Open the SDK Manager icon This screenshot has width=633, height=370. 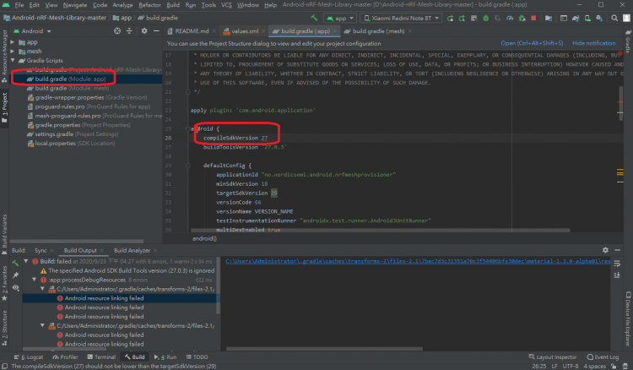pyautogui.click(x=599, y=19)
